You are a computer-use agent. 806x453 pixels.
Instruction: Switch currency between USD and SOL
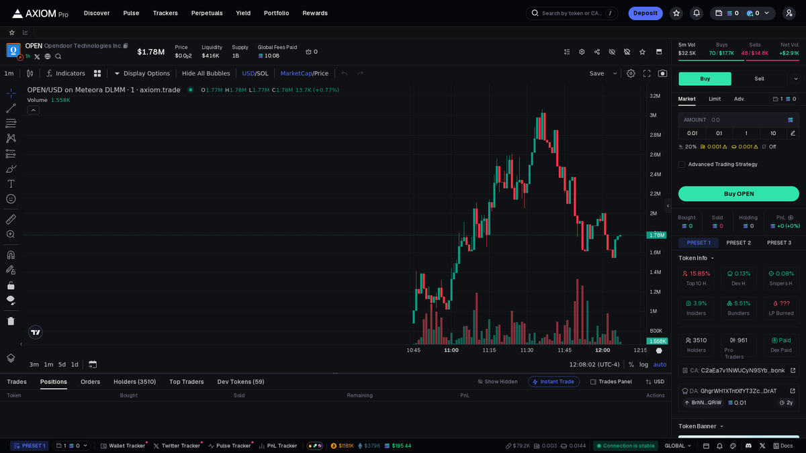pyautogui.click(x=255, y=73)
